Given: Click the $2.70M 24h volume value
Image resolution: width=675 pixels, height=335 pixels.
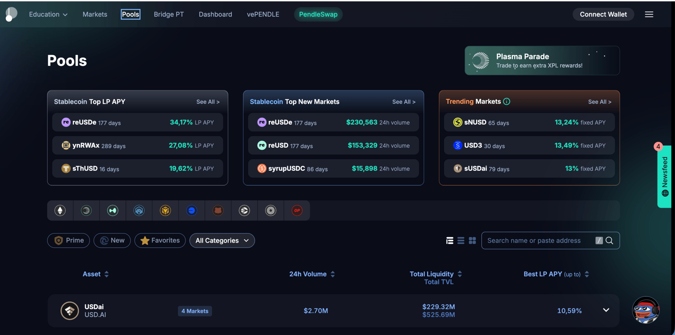Looking at the screenshot, I should click(316, 311).
